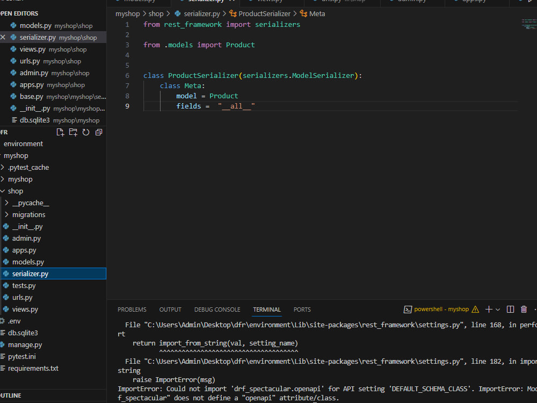The image size is (537, 403).
Task: Click the New File icon in explorer
Action: [60, 132]
